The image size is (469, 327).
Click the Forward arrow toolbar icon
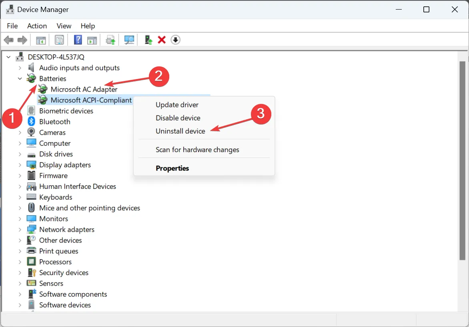22,40
